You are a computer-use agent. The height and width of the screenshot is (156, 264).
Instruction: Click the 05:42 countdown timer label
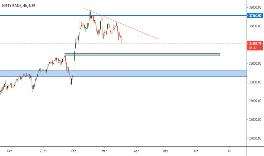pyautogui.click(x=253, y=48)
